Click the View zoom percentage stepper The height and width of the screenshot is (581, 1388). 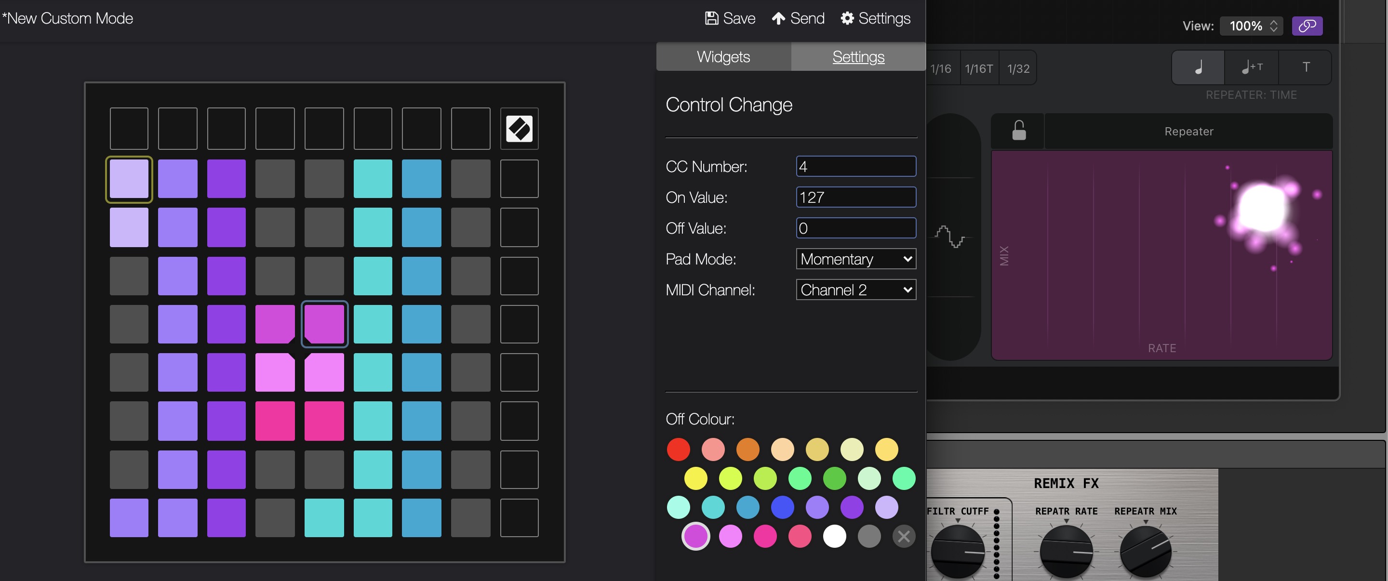[x=1274, y=26]
